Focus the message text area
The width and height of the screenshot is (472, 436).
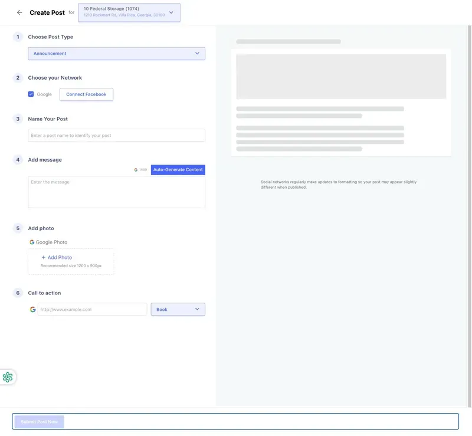point(116,192)
